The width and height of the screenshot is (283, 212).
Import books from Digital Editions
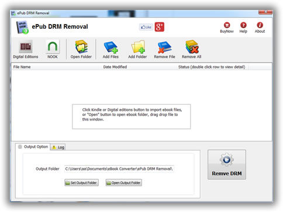pyautogui.click(x=26, y=49)
